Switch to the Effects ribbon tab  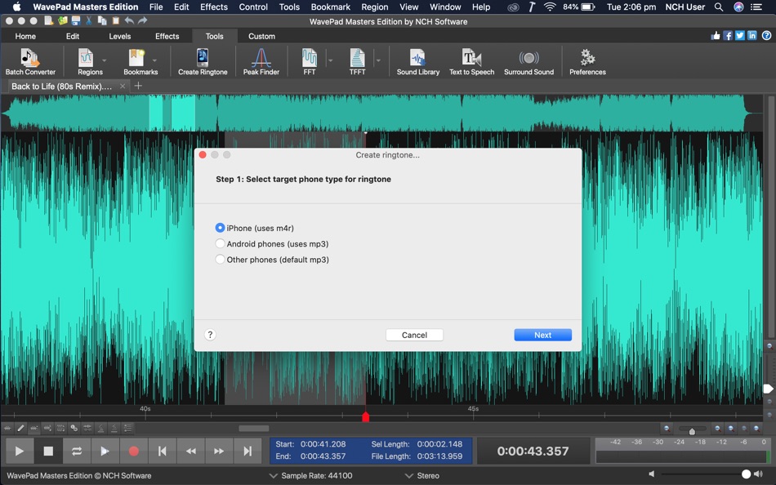point(167,36)
